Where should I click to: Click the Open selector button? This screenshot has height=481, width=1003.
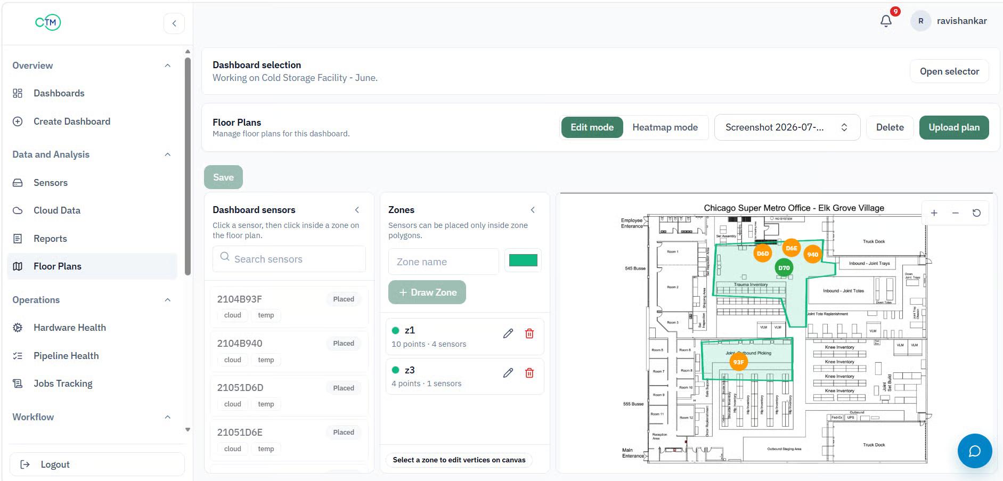[x=949, y=71]
